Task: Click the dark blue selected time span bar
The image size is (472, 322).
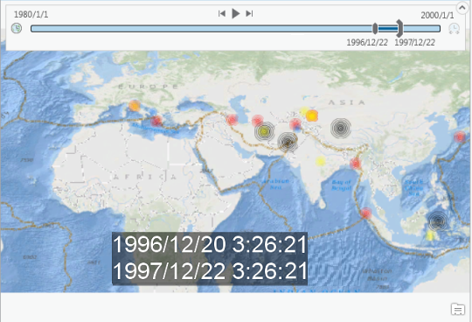Action: pyautogui.click(x=387, y=29)
